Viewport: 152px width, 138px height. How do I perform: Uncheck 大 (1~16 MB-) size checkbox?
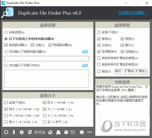pyautogui.click(x=44, y=109)
